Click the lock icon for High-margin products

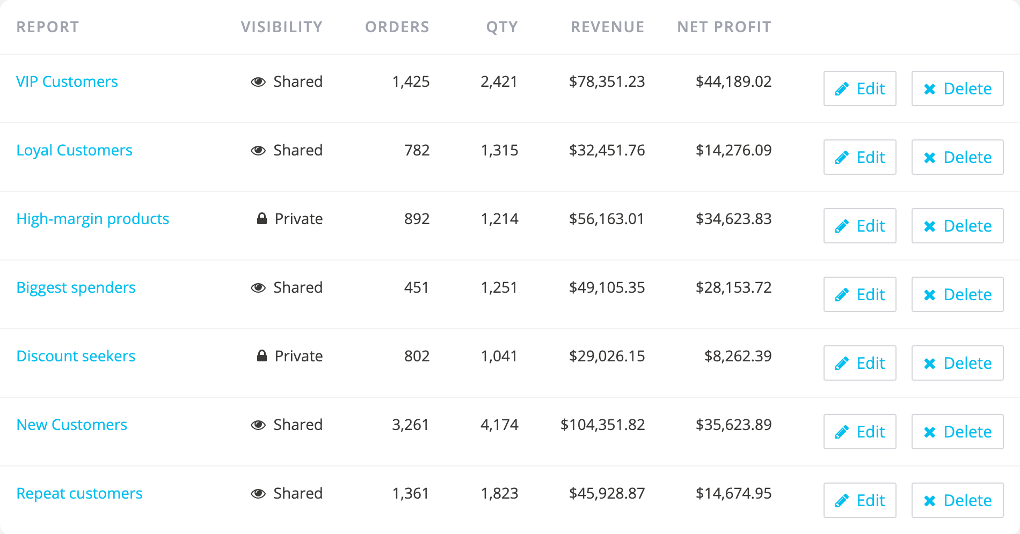click(x=262, y=218)
